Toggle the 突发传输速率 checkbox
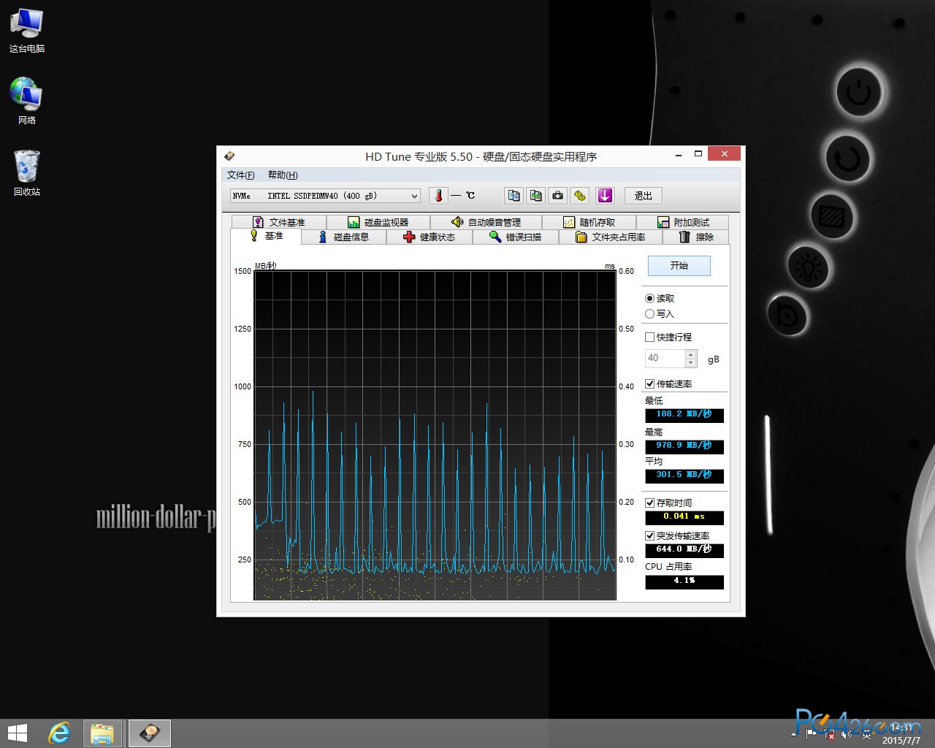This screenshot has width=935, height=748. coord(649,536)
